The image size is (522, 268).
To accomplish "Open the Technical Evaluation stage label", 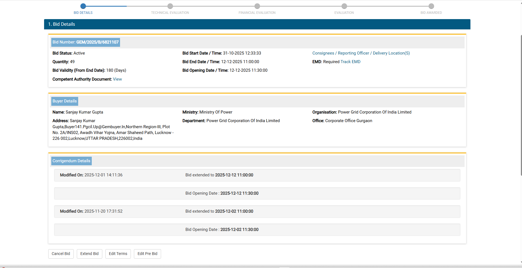I will [x=170, y=13].
